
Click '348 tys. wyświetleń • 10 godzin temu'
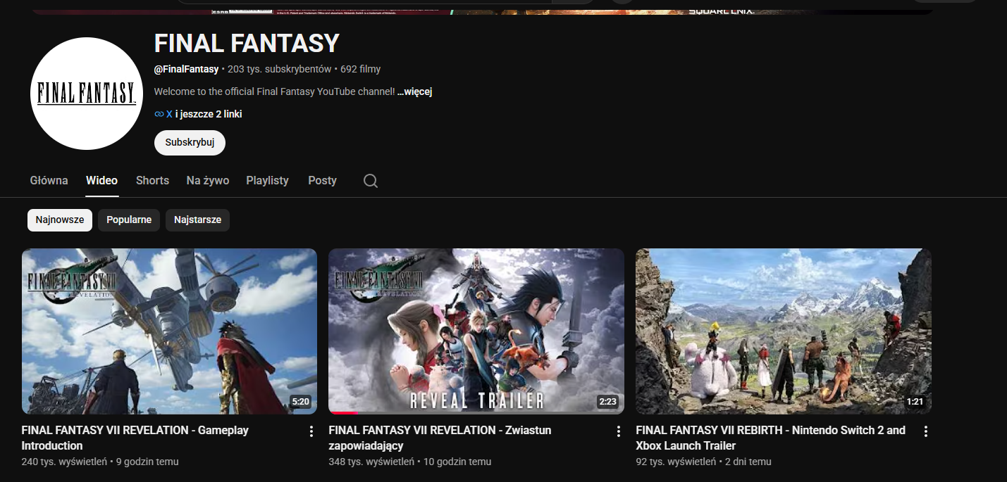pyautogui.click(x=410, y=462)
